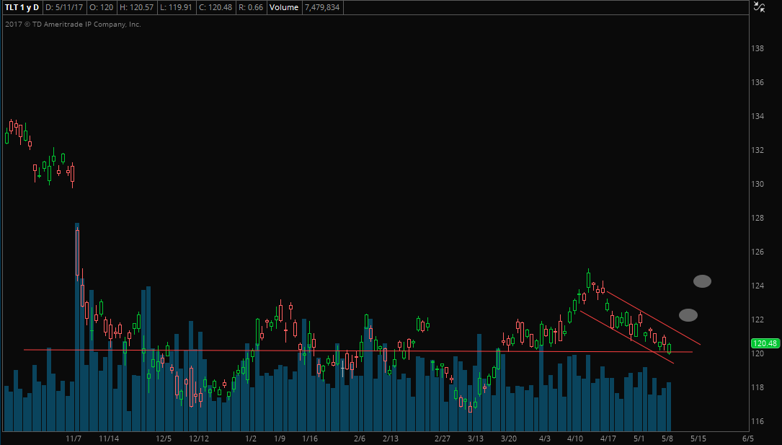Click the 124 price axis label
782x445 pixels.
(x=757, y=286)
